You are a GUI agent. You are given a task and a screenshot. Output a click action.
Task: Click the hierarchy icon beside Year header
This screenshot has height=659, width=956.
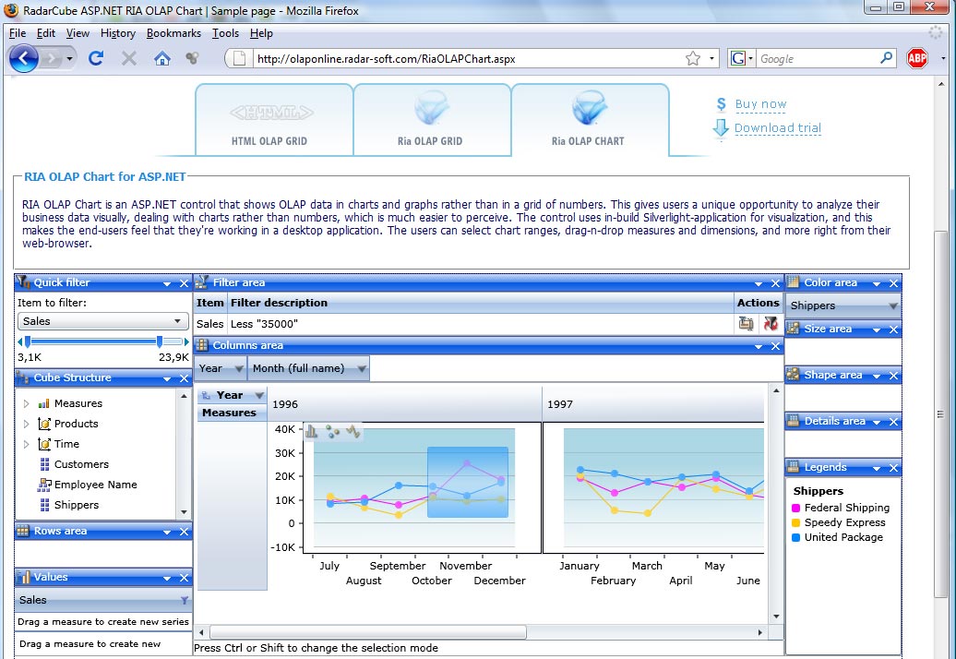[x=206, y=396]
